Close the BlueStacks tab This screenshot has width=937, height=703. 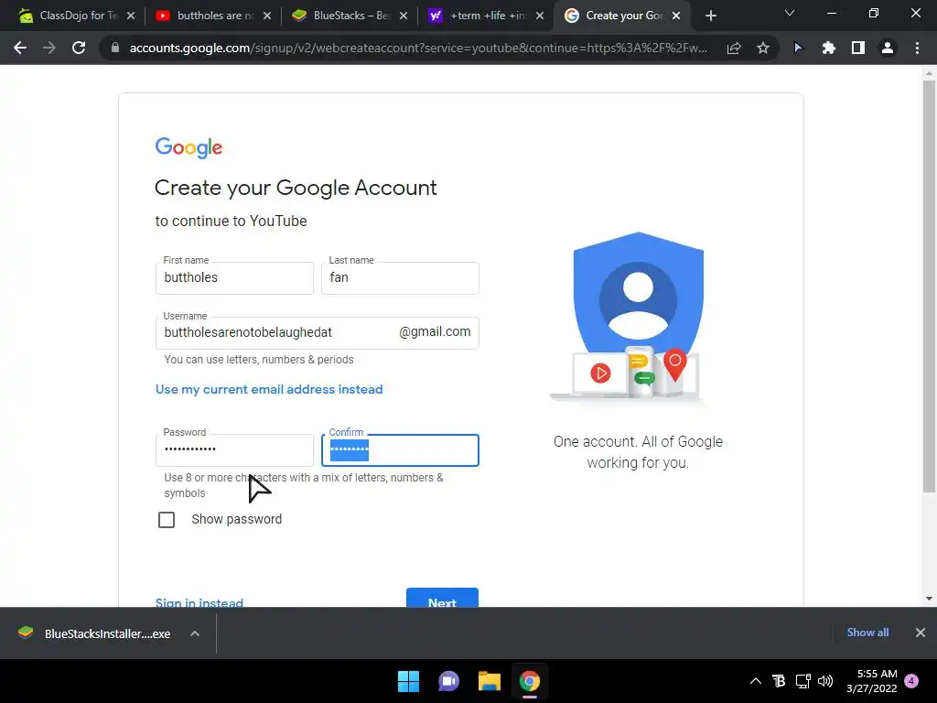point(404,16)
